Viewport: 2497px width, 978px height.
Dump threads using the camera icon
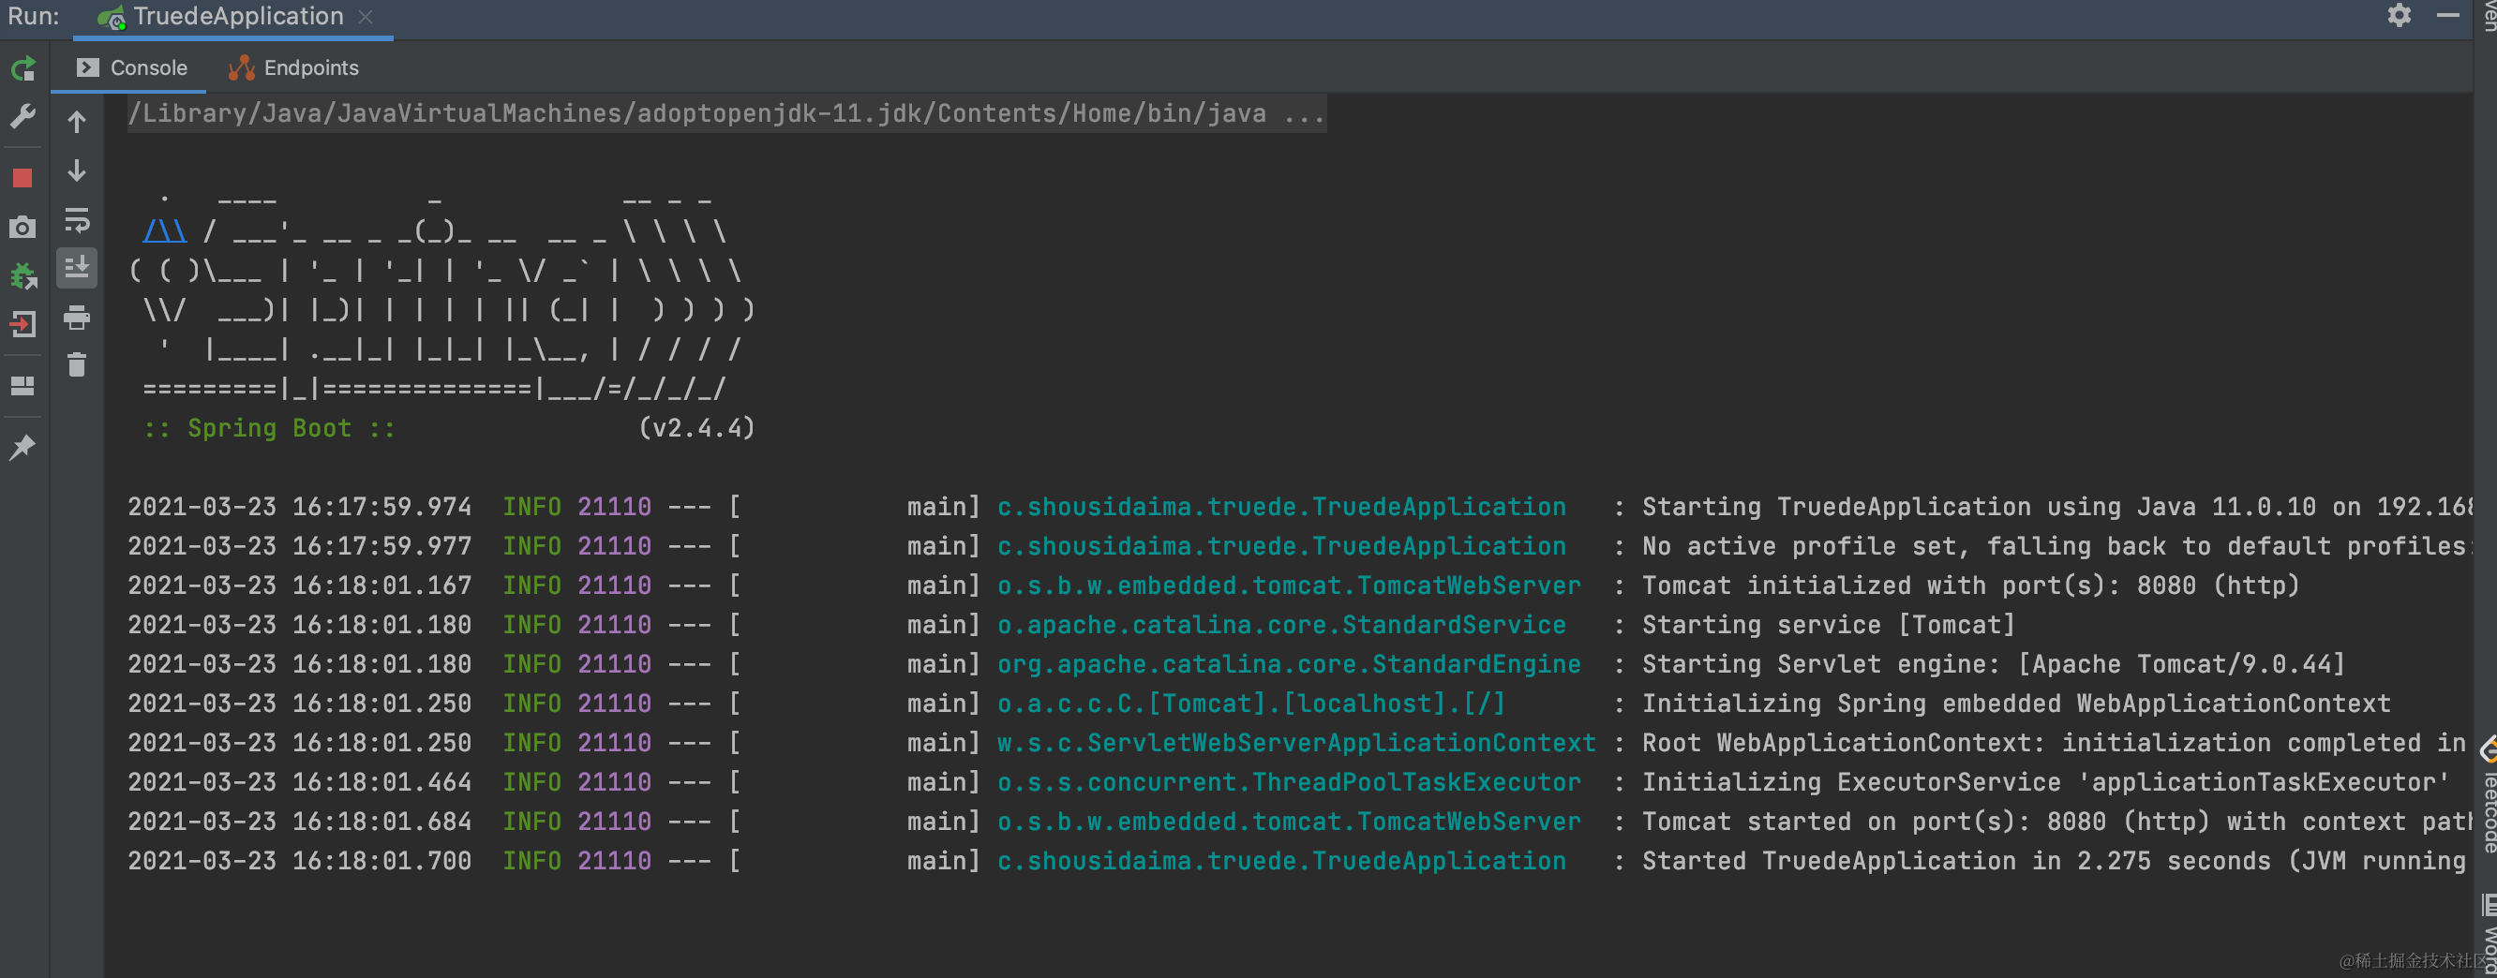[x=23, y=228]
